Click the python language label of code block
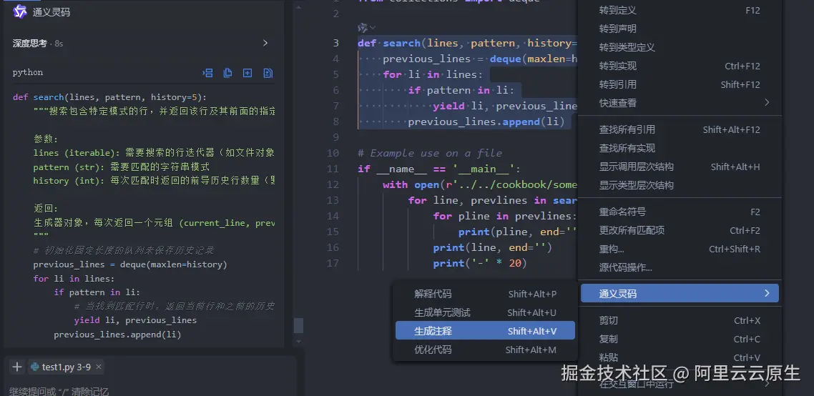This screenshot has width=814, height=396. (x=27, y=72)
